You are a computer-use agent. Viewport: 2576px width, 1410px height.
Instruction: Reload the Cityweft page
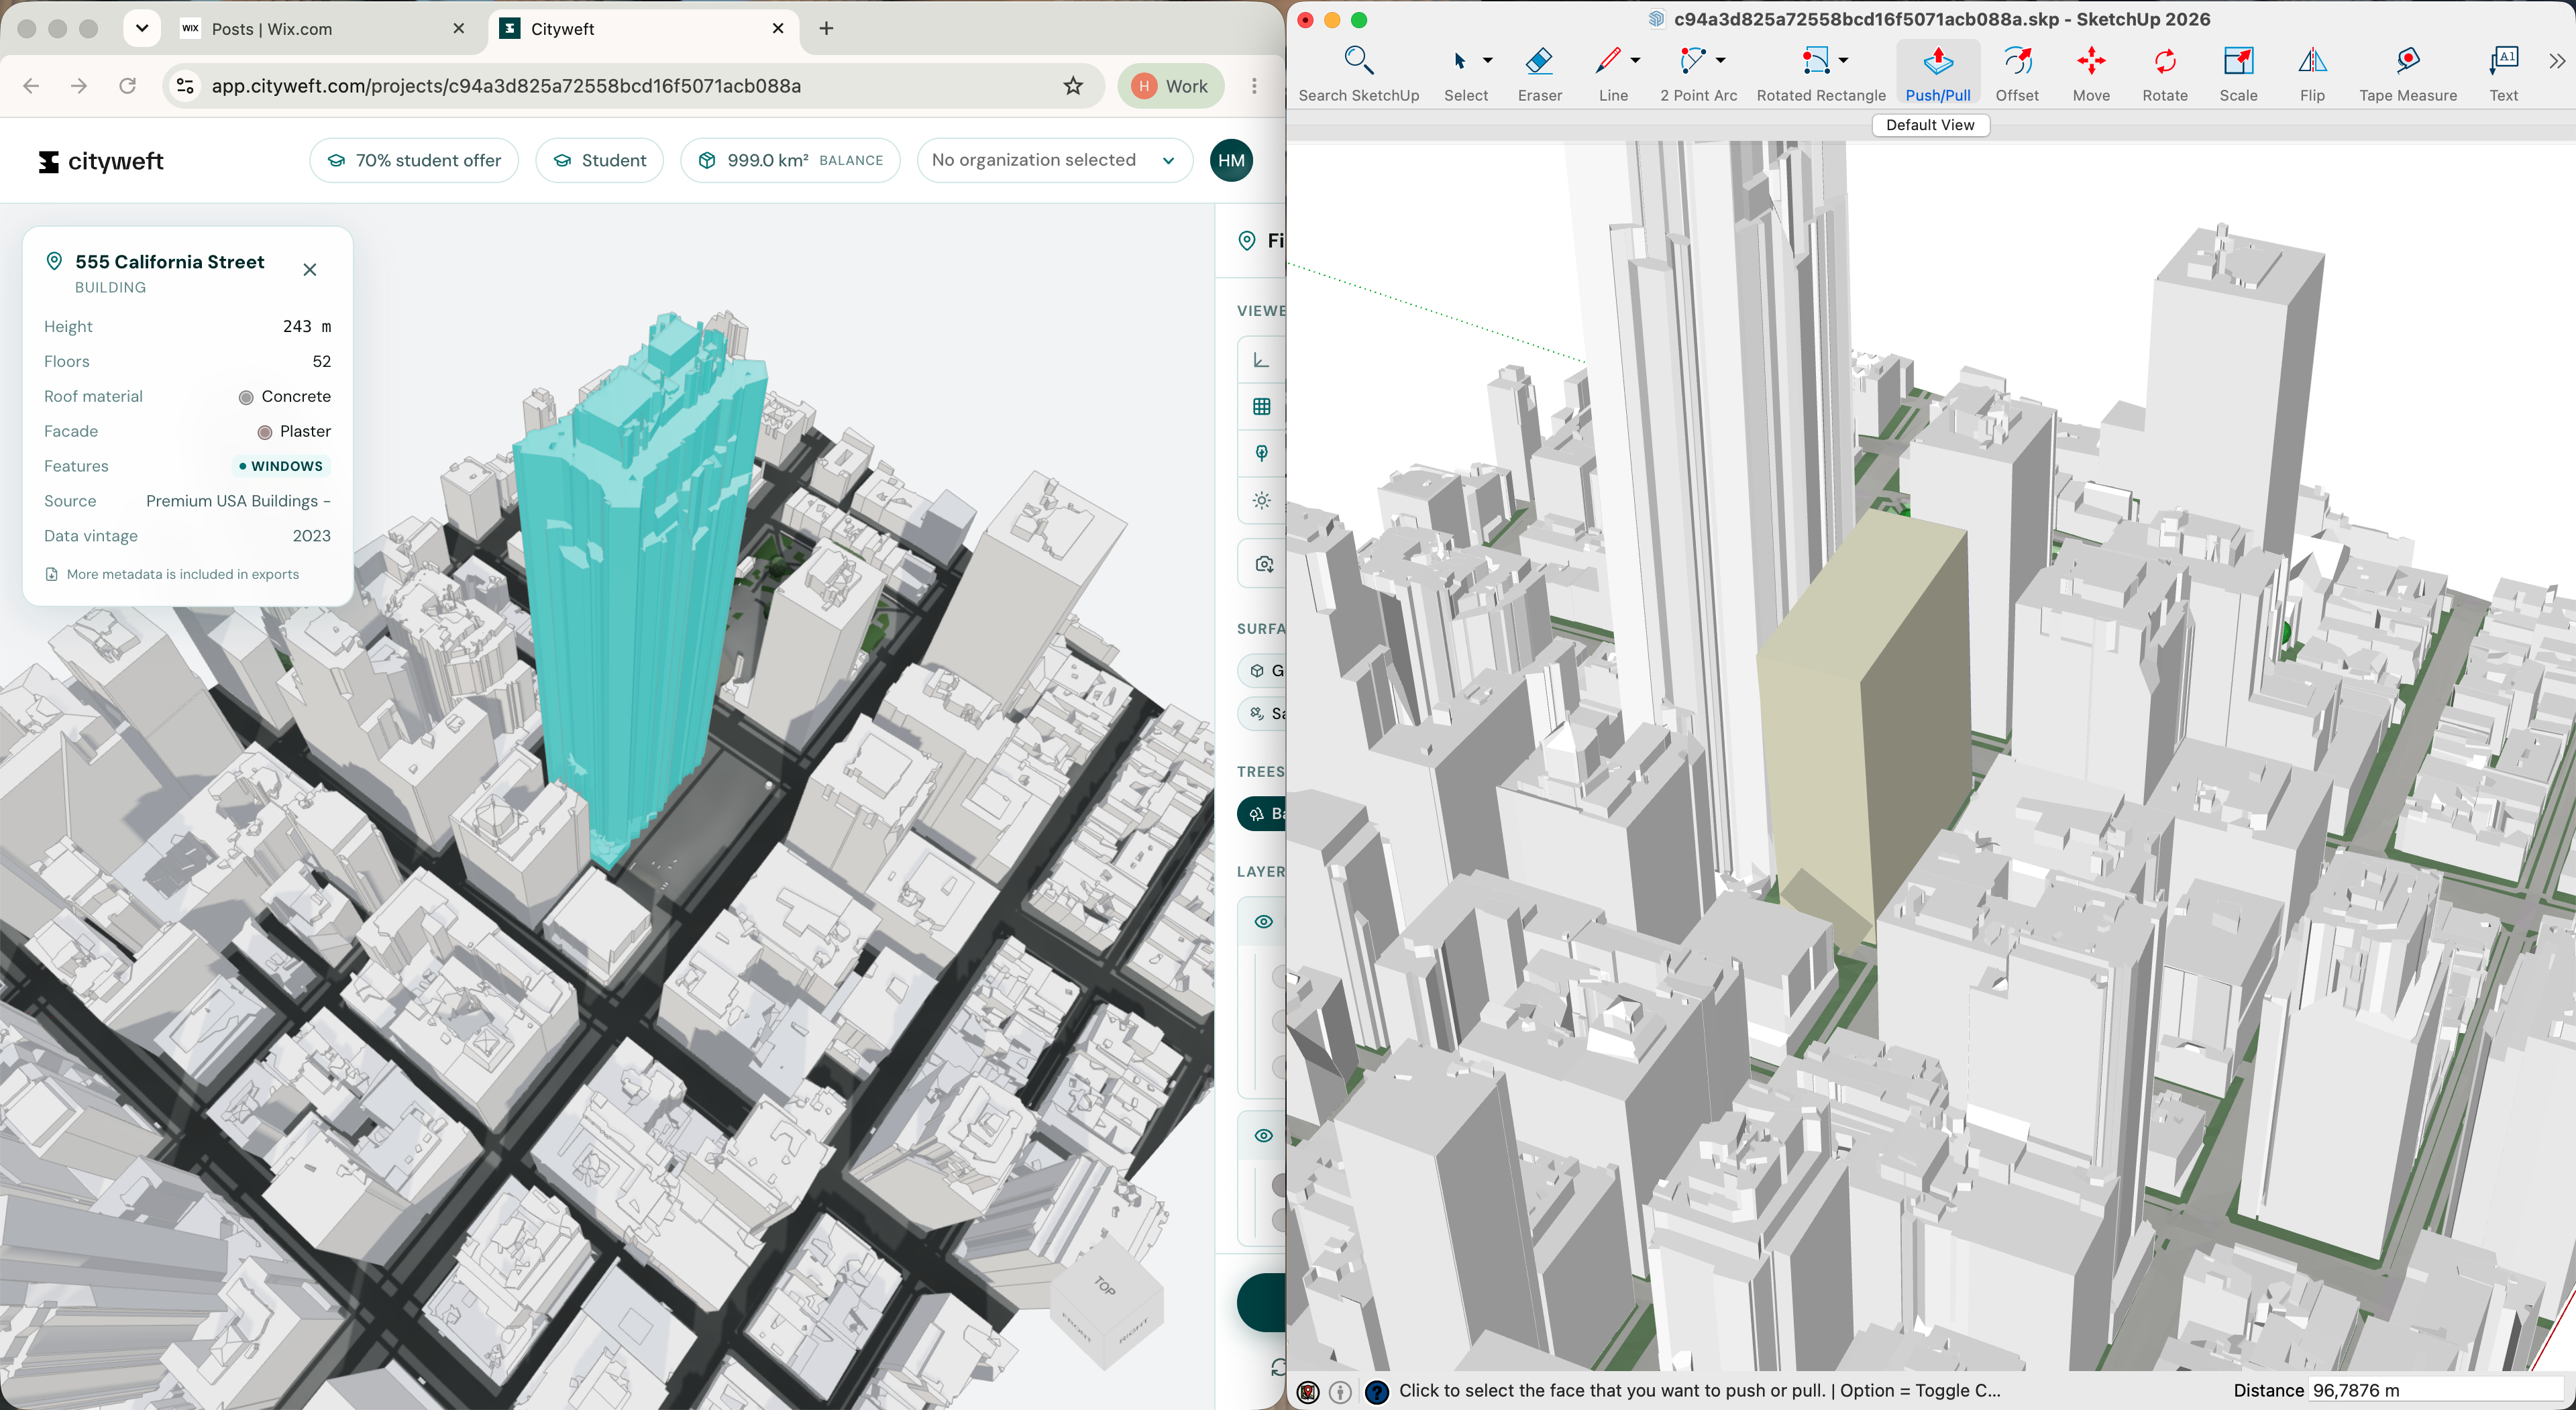click(x=128, y=86)
